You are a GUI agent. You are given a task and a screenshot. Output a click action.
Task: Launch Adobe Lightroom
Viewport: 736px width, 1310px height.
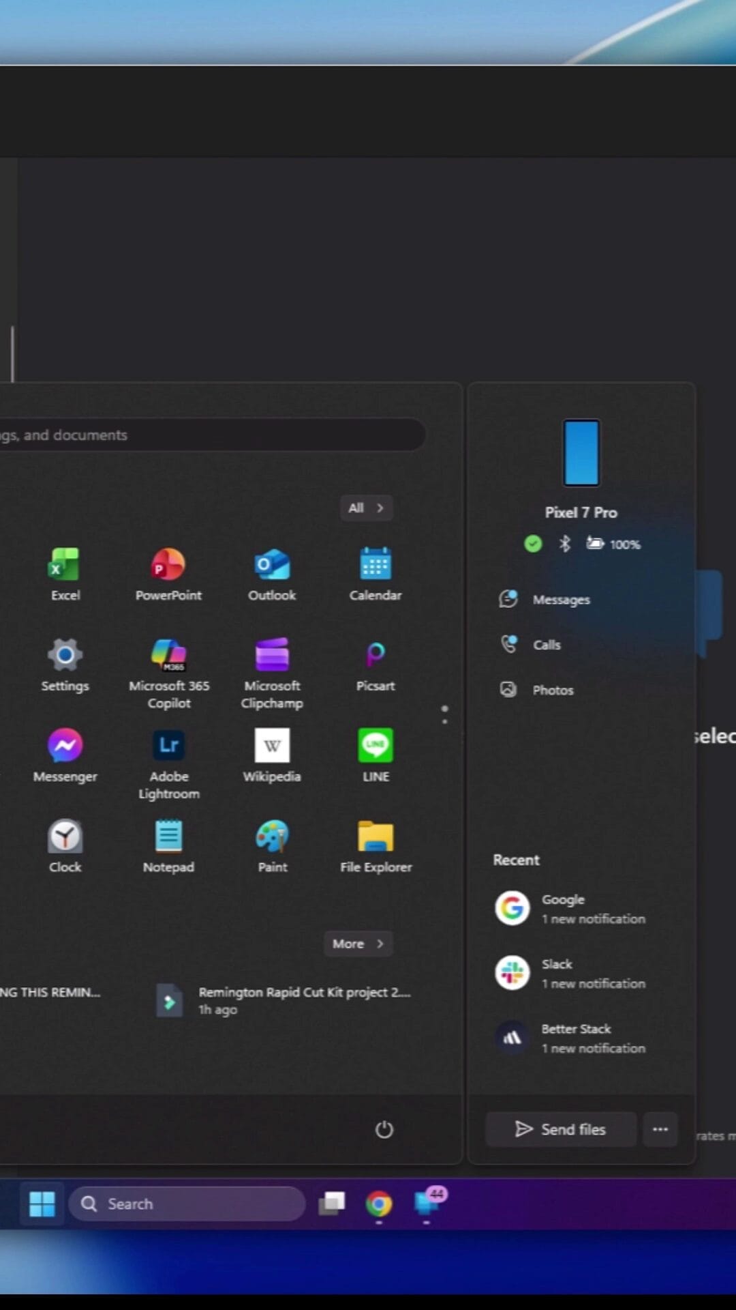tap(168, 764)
